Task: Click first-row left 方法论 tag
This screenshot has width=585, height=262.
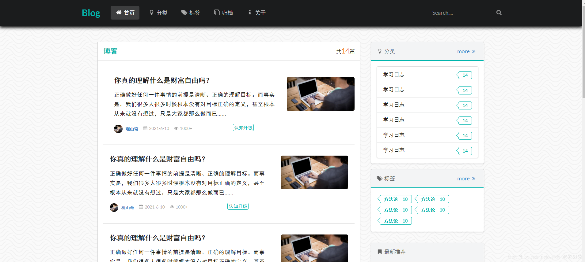Action: (x=395, y=199)
